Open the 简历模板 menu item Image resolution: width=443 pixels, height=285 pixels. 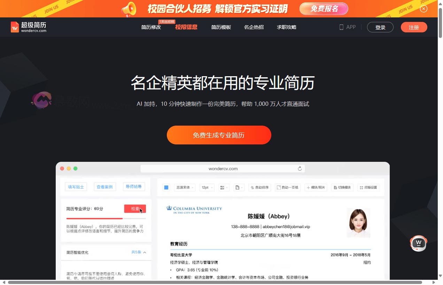pos(221,27)
